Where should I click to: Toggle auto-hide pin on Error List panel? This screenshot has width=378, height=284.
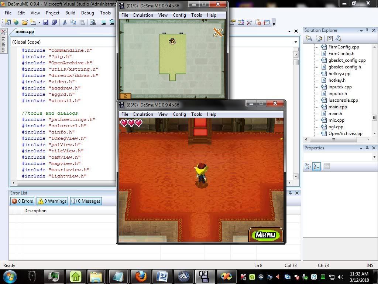point(290,193)
